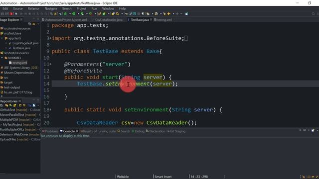
Task: Open the Search icon dropdown arrow
Action: point(122,14)
